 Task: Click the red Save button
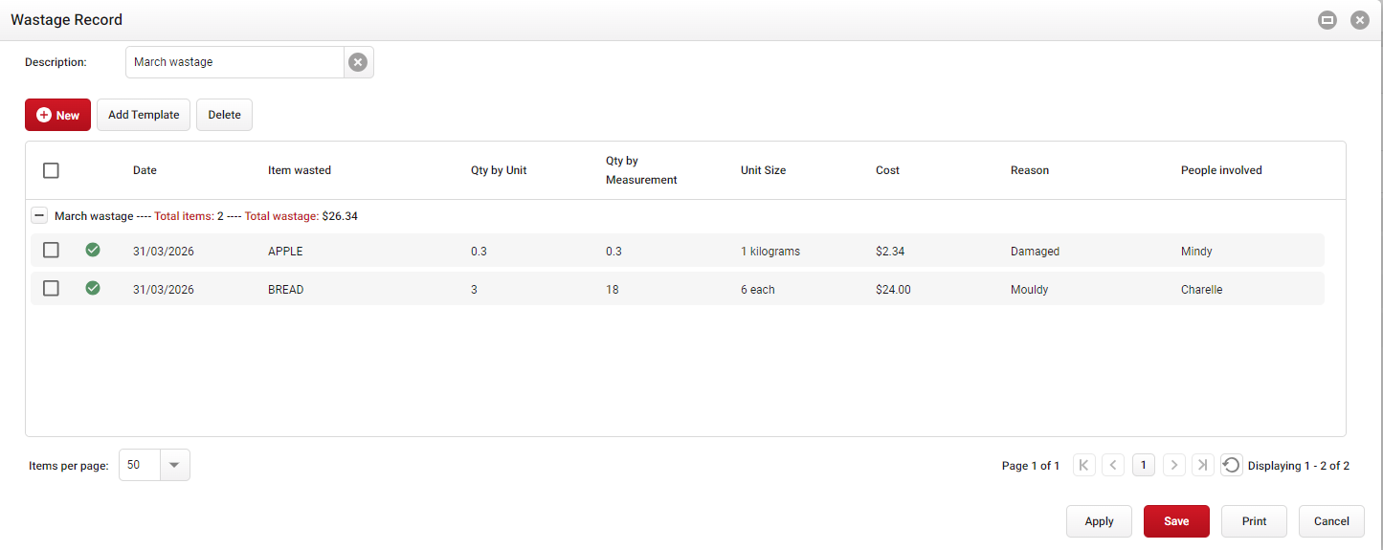[1176, 521]
